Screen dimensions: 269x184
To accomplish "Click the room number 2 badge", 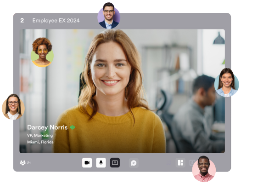I will [x=22, y=20].
